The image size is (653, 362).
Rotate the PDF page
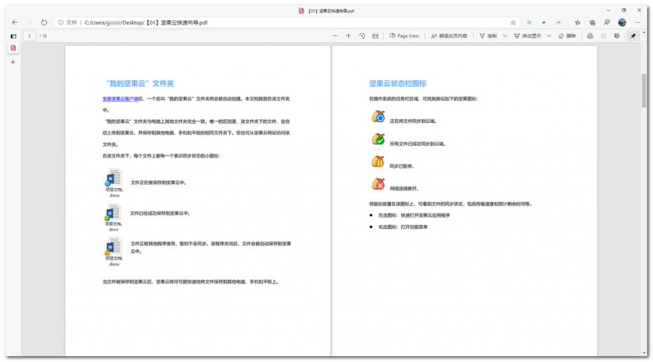click(362, 36)
